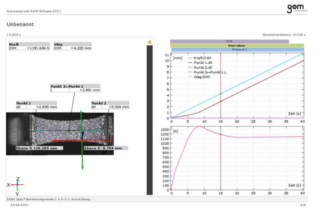Toggle the Punkt 2↔Punkt 1.L curve in the legend
Viewport: 320px width, 215px height.
[x=190, y=71]
